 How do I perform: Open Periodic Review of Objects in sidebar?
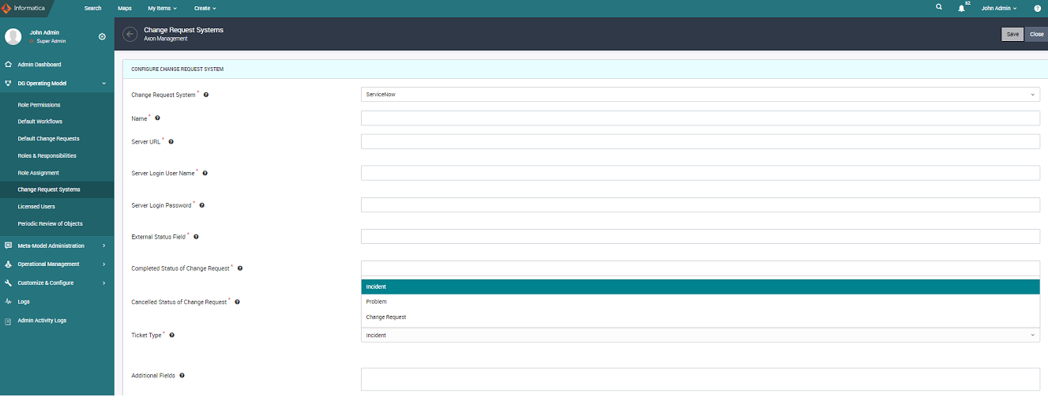point(50,223)
